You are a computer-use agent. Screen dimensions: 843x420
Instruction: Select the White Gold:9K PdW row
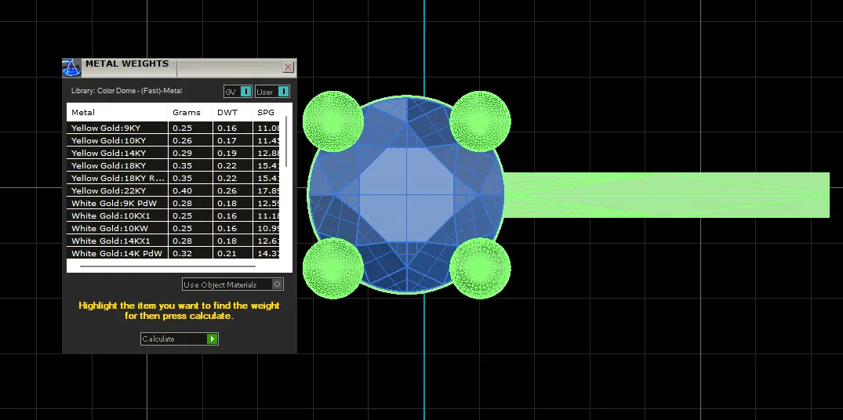tap(173, 203)
